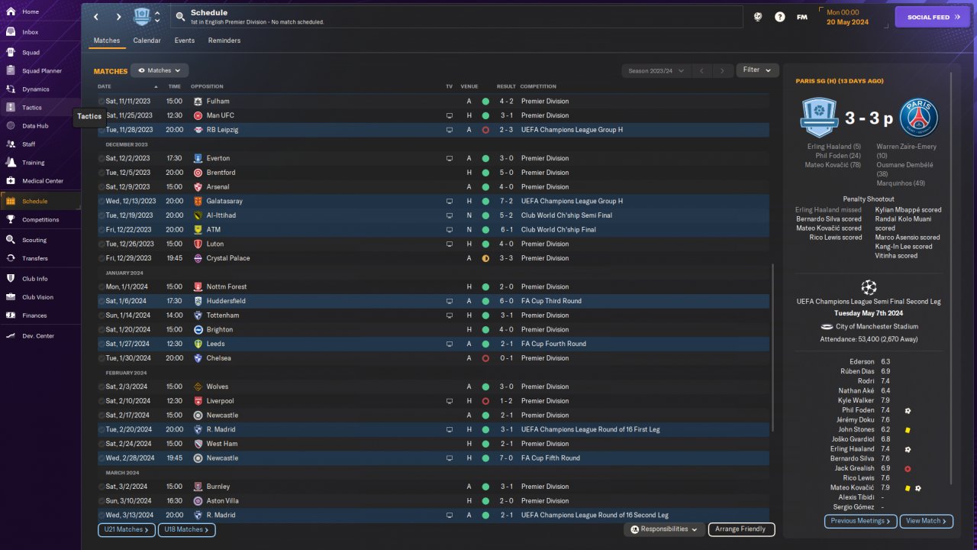977x550 pixels.
Task: Click Mateo Kovačić in player ratings list
Action: pyautogui.click(x=853, y=487)
